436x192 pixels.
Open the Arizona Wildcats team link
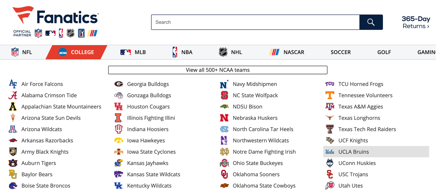42,129
